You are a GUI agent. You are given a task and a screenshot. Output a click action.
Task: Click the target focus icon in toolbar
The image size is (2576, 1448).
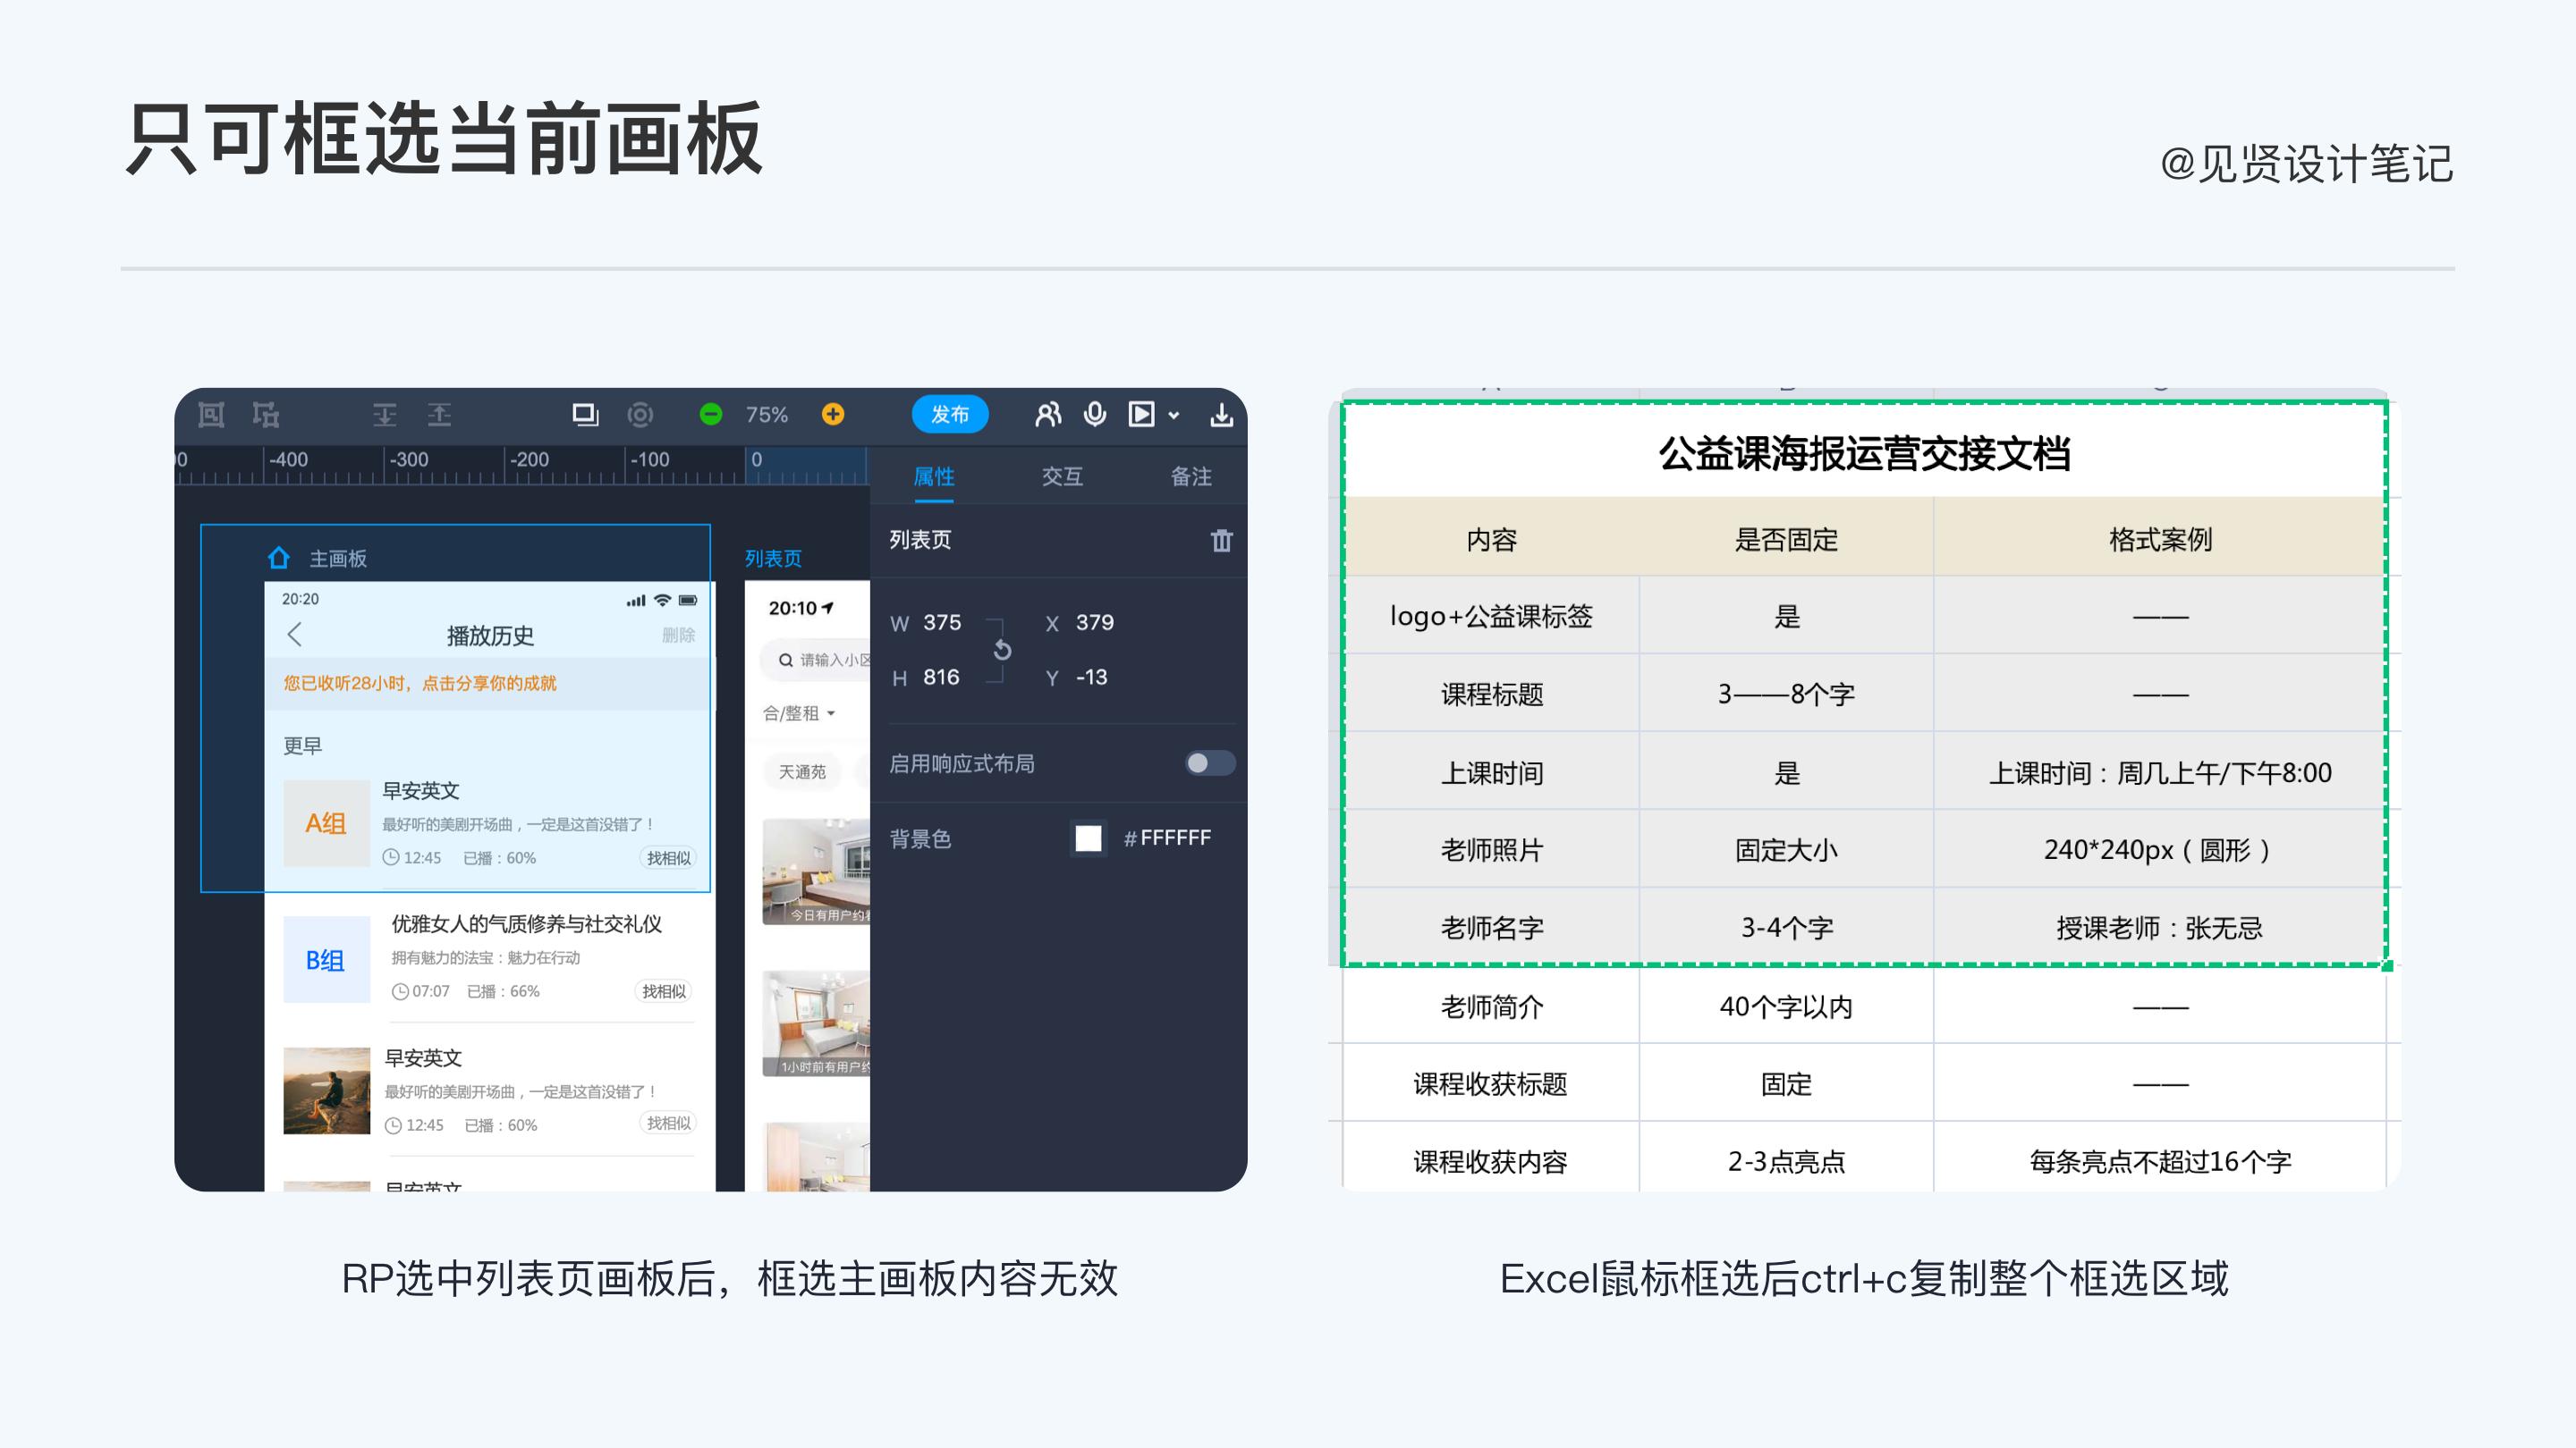(x=640, y=415)
